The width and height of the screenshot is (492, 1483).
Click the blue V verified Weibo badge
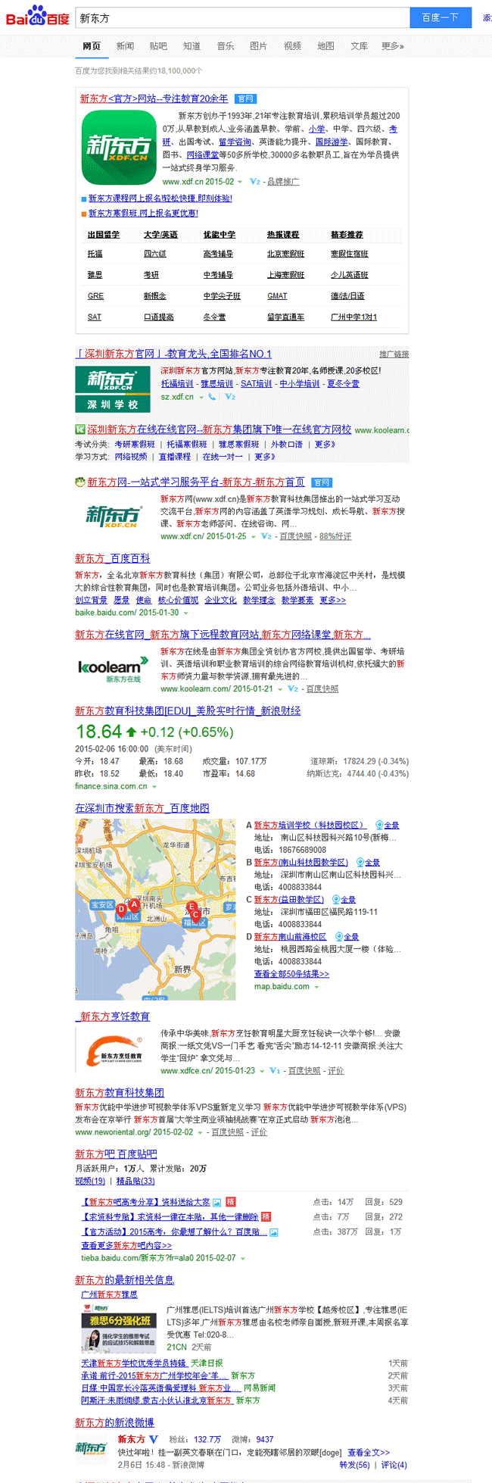coord(154,1439)
